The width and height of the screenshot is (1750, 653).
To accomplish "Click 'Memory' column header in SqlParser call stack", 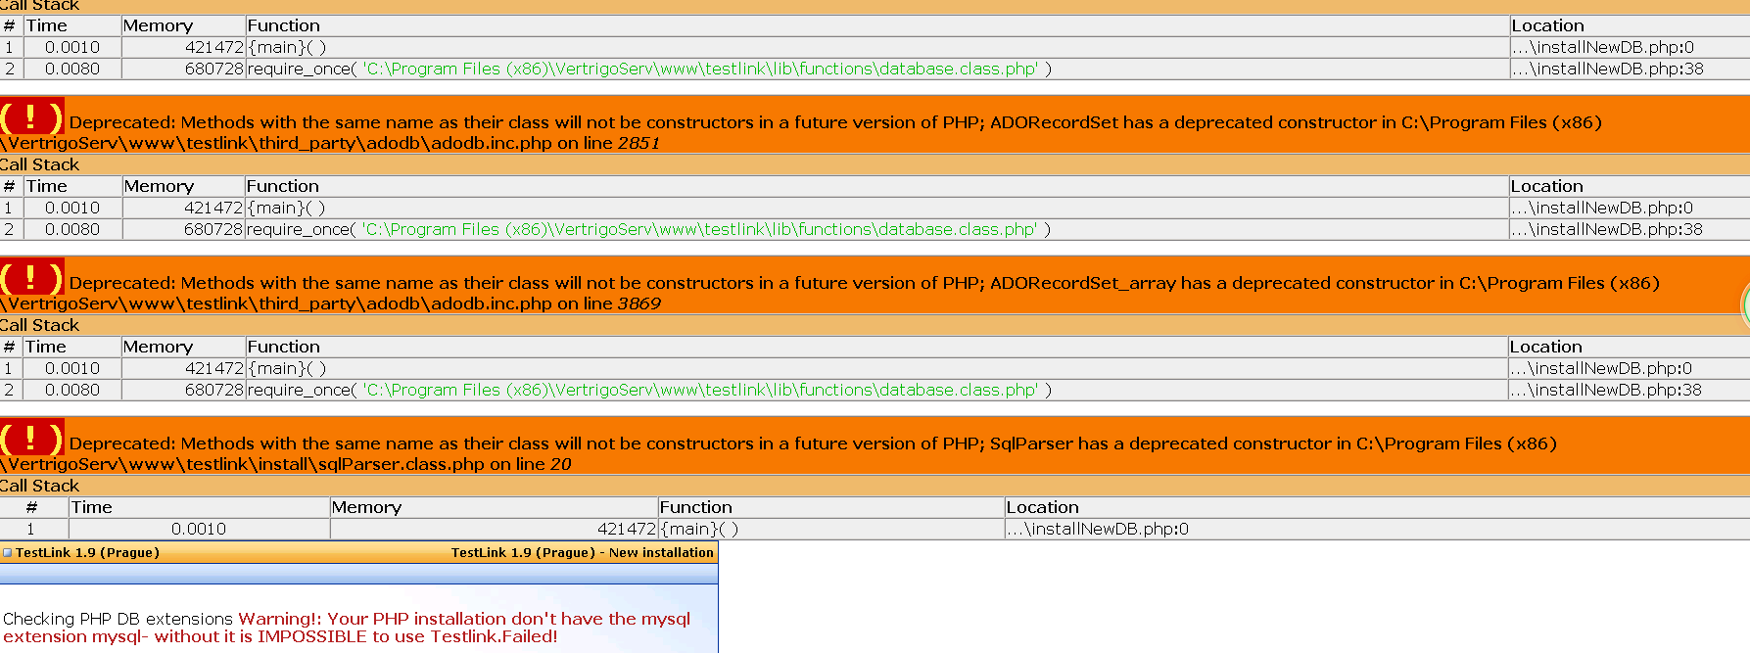I will [366, 507].
